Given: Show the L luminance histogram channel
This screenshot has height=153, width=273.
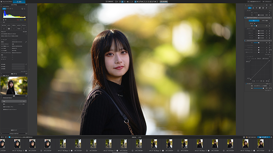Looking at the screenshot, I should [x=13, y=9].
